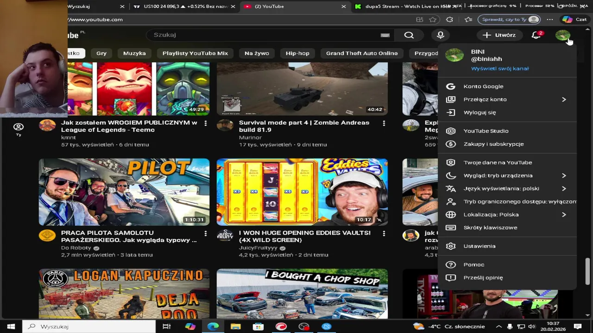Image resolution: width=593 pixels, height=333 pixels.
Task: Click the Utwórz create button
Action: tap(499, 35)
